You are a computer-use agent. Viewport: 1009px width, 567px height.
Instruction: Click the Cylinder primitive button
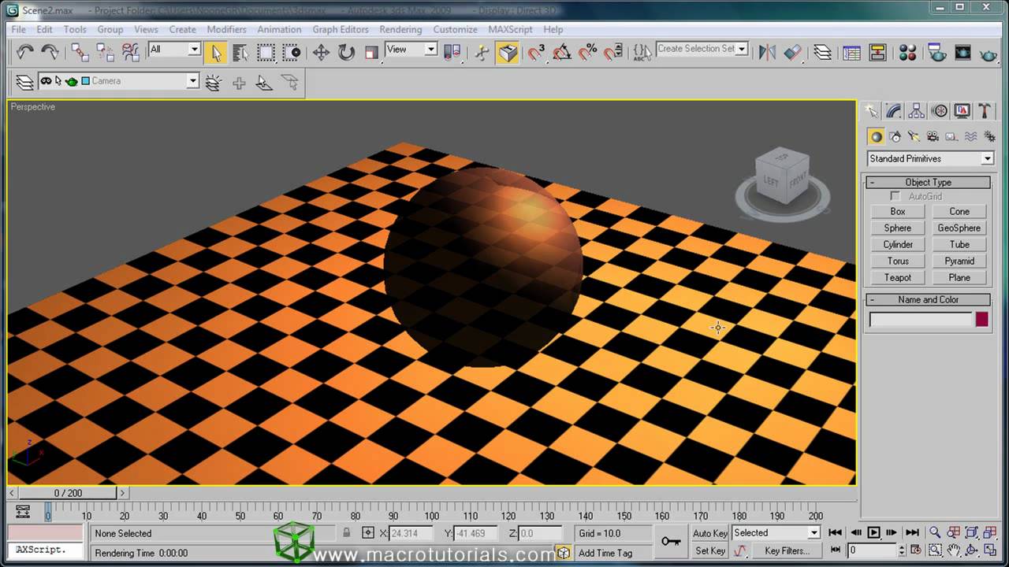click(x=898, y=244)
